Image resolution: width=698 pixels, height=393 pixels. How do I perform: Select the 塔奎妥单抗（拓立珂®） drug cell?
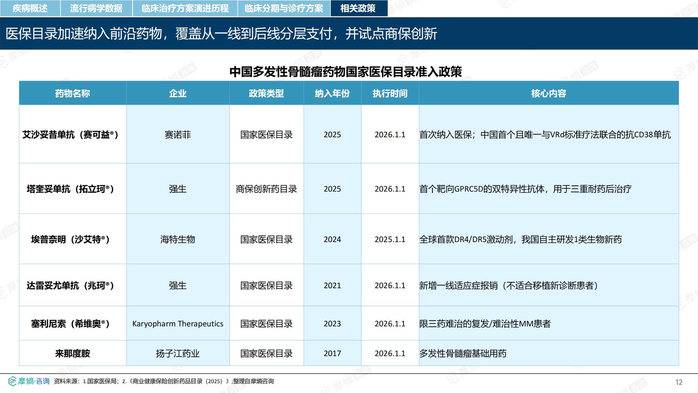(x=73, y=189)
